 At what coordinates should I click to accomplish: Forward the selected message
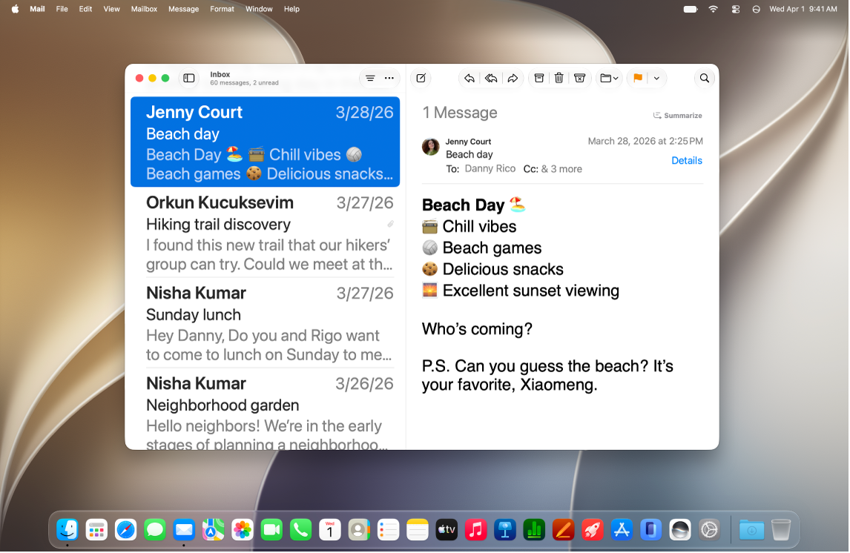pos(513,79)
